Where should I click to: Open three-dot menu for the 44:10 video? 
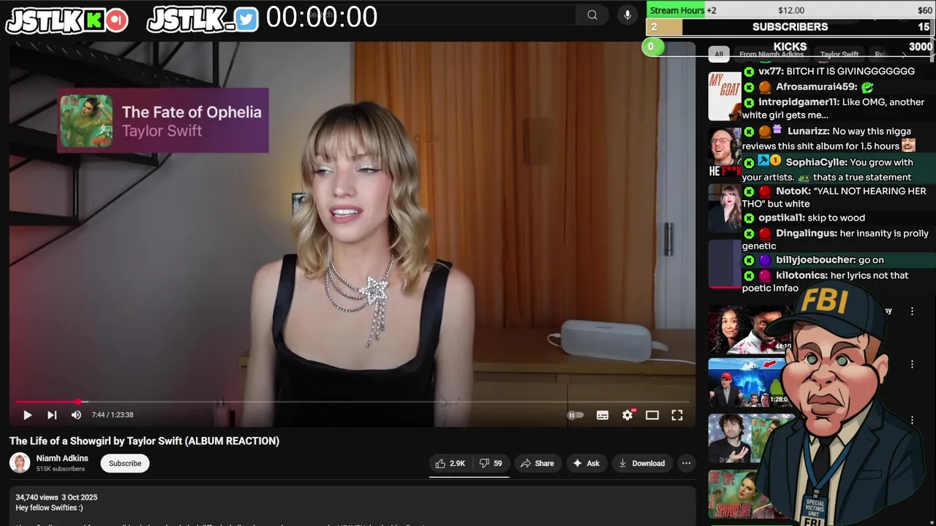(912, 311)
